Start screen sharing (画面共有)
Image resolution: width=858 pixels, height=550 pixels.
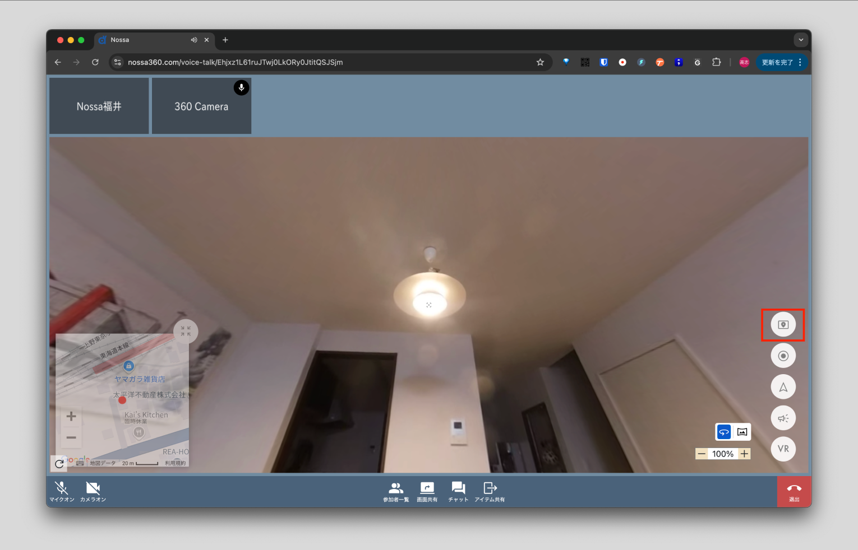click(427, 491)
